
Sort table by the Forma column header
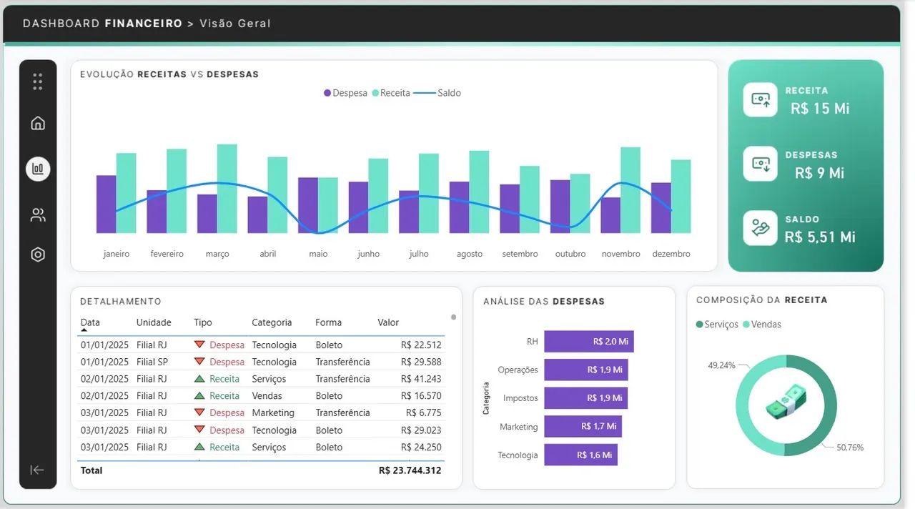click(x=329, y=322)
